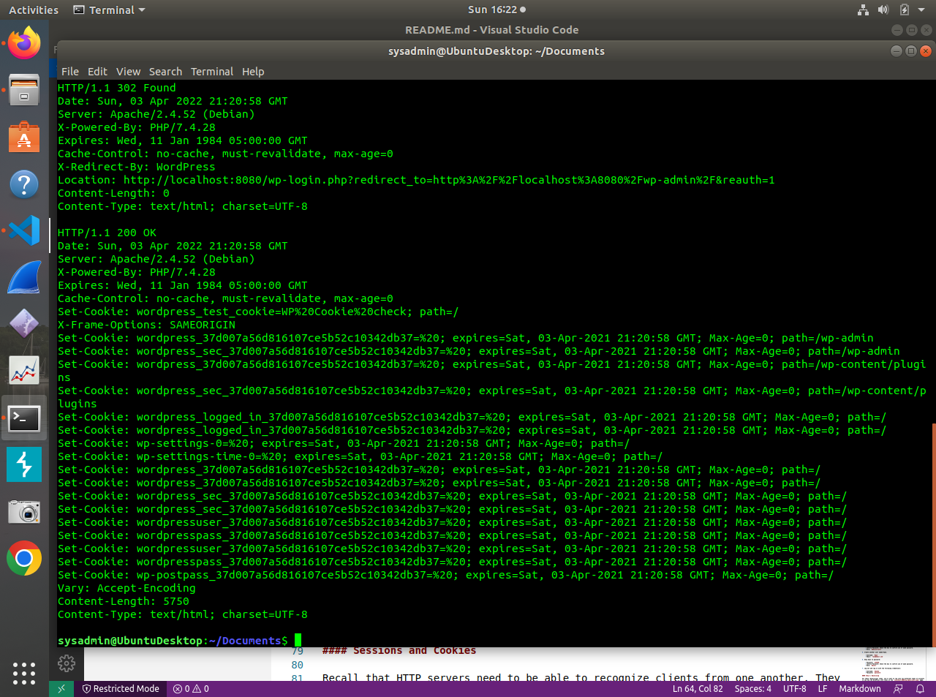The width and height of the screenshot is (936, 697).
Task: Open the Help icon in the dock
Action: click(24, 184)
